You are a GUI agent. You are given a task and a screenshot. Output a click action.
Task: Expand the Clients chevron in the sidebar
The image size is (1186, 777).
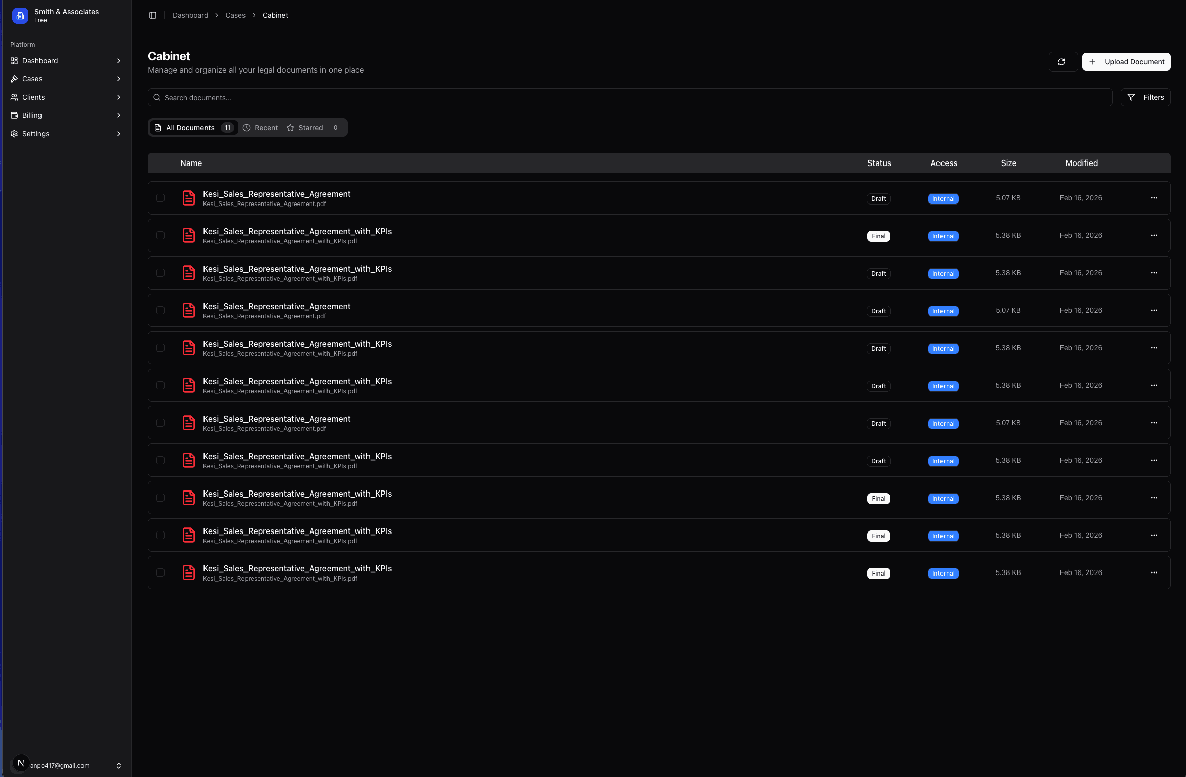(x=119, y=97)
